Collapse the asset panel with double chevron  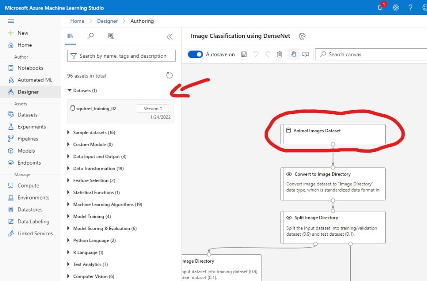[169, 37]
